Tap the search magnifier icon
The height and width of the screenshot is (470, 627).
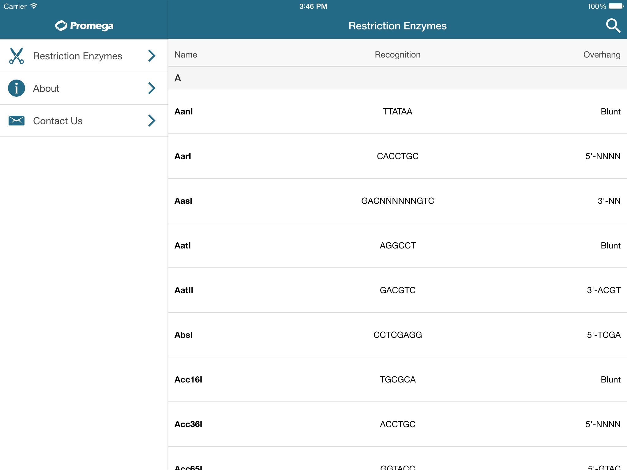point(613,26)
